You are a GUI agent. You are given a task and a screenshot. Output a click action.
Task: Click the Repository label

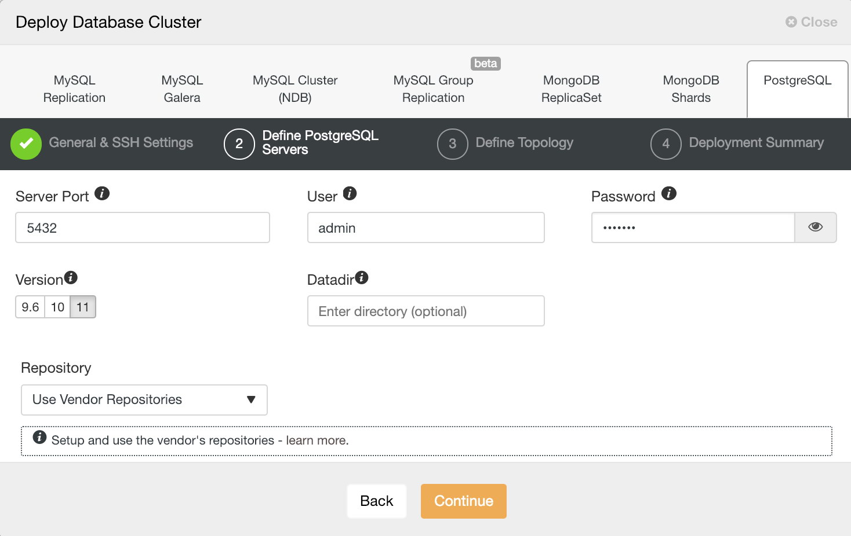[56, 368]
